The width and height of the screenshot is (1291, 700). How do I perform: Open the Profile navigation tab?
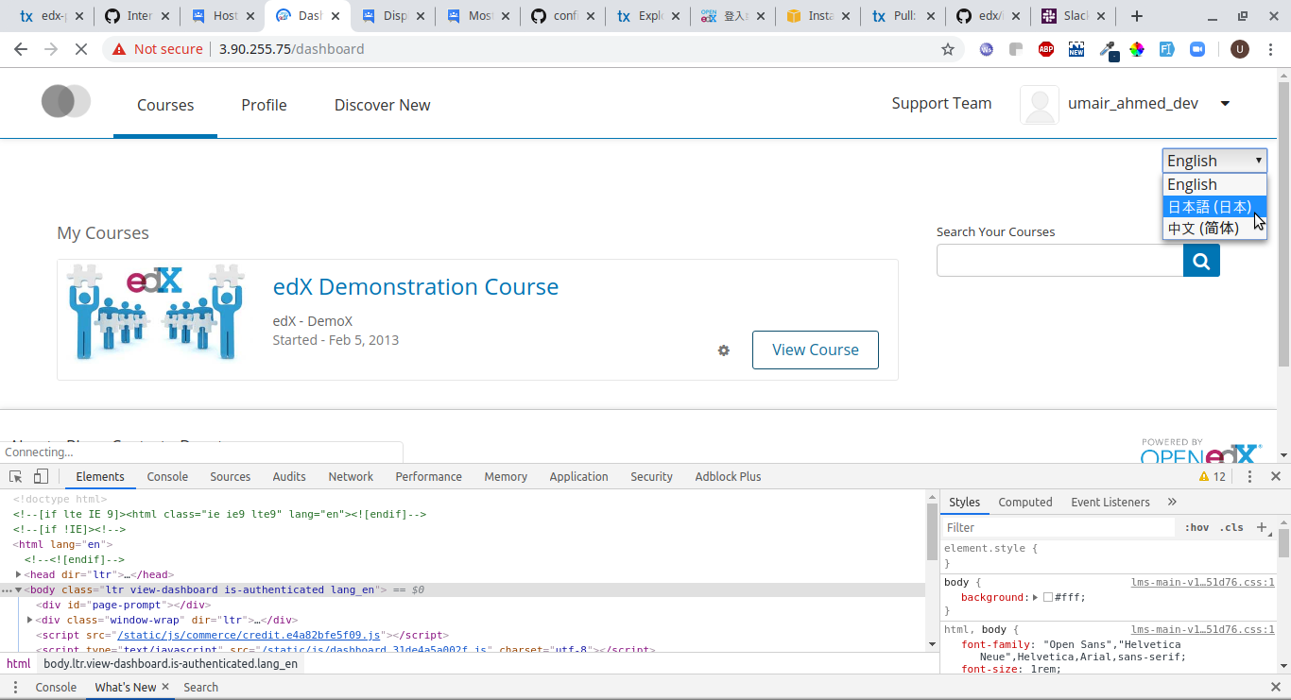coord(264,105)
